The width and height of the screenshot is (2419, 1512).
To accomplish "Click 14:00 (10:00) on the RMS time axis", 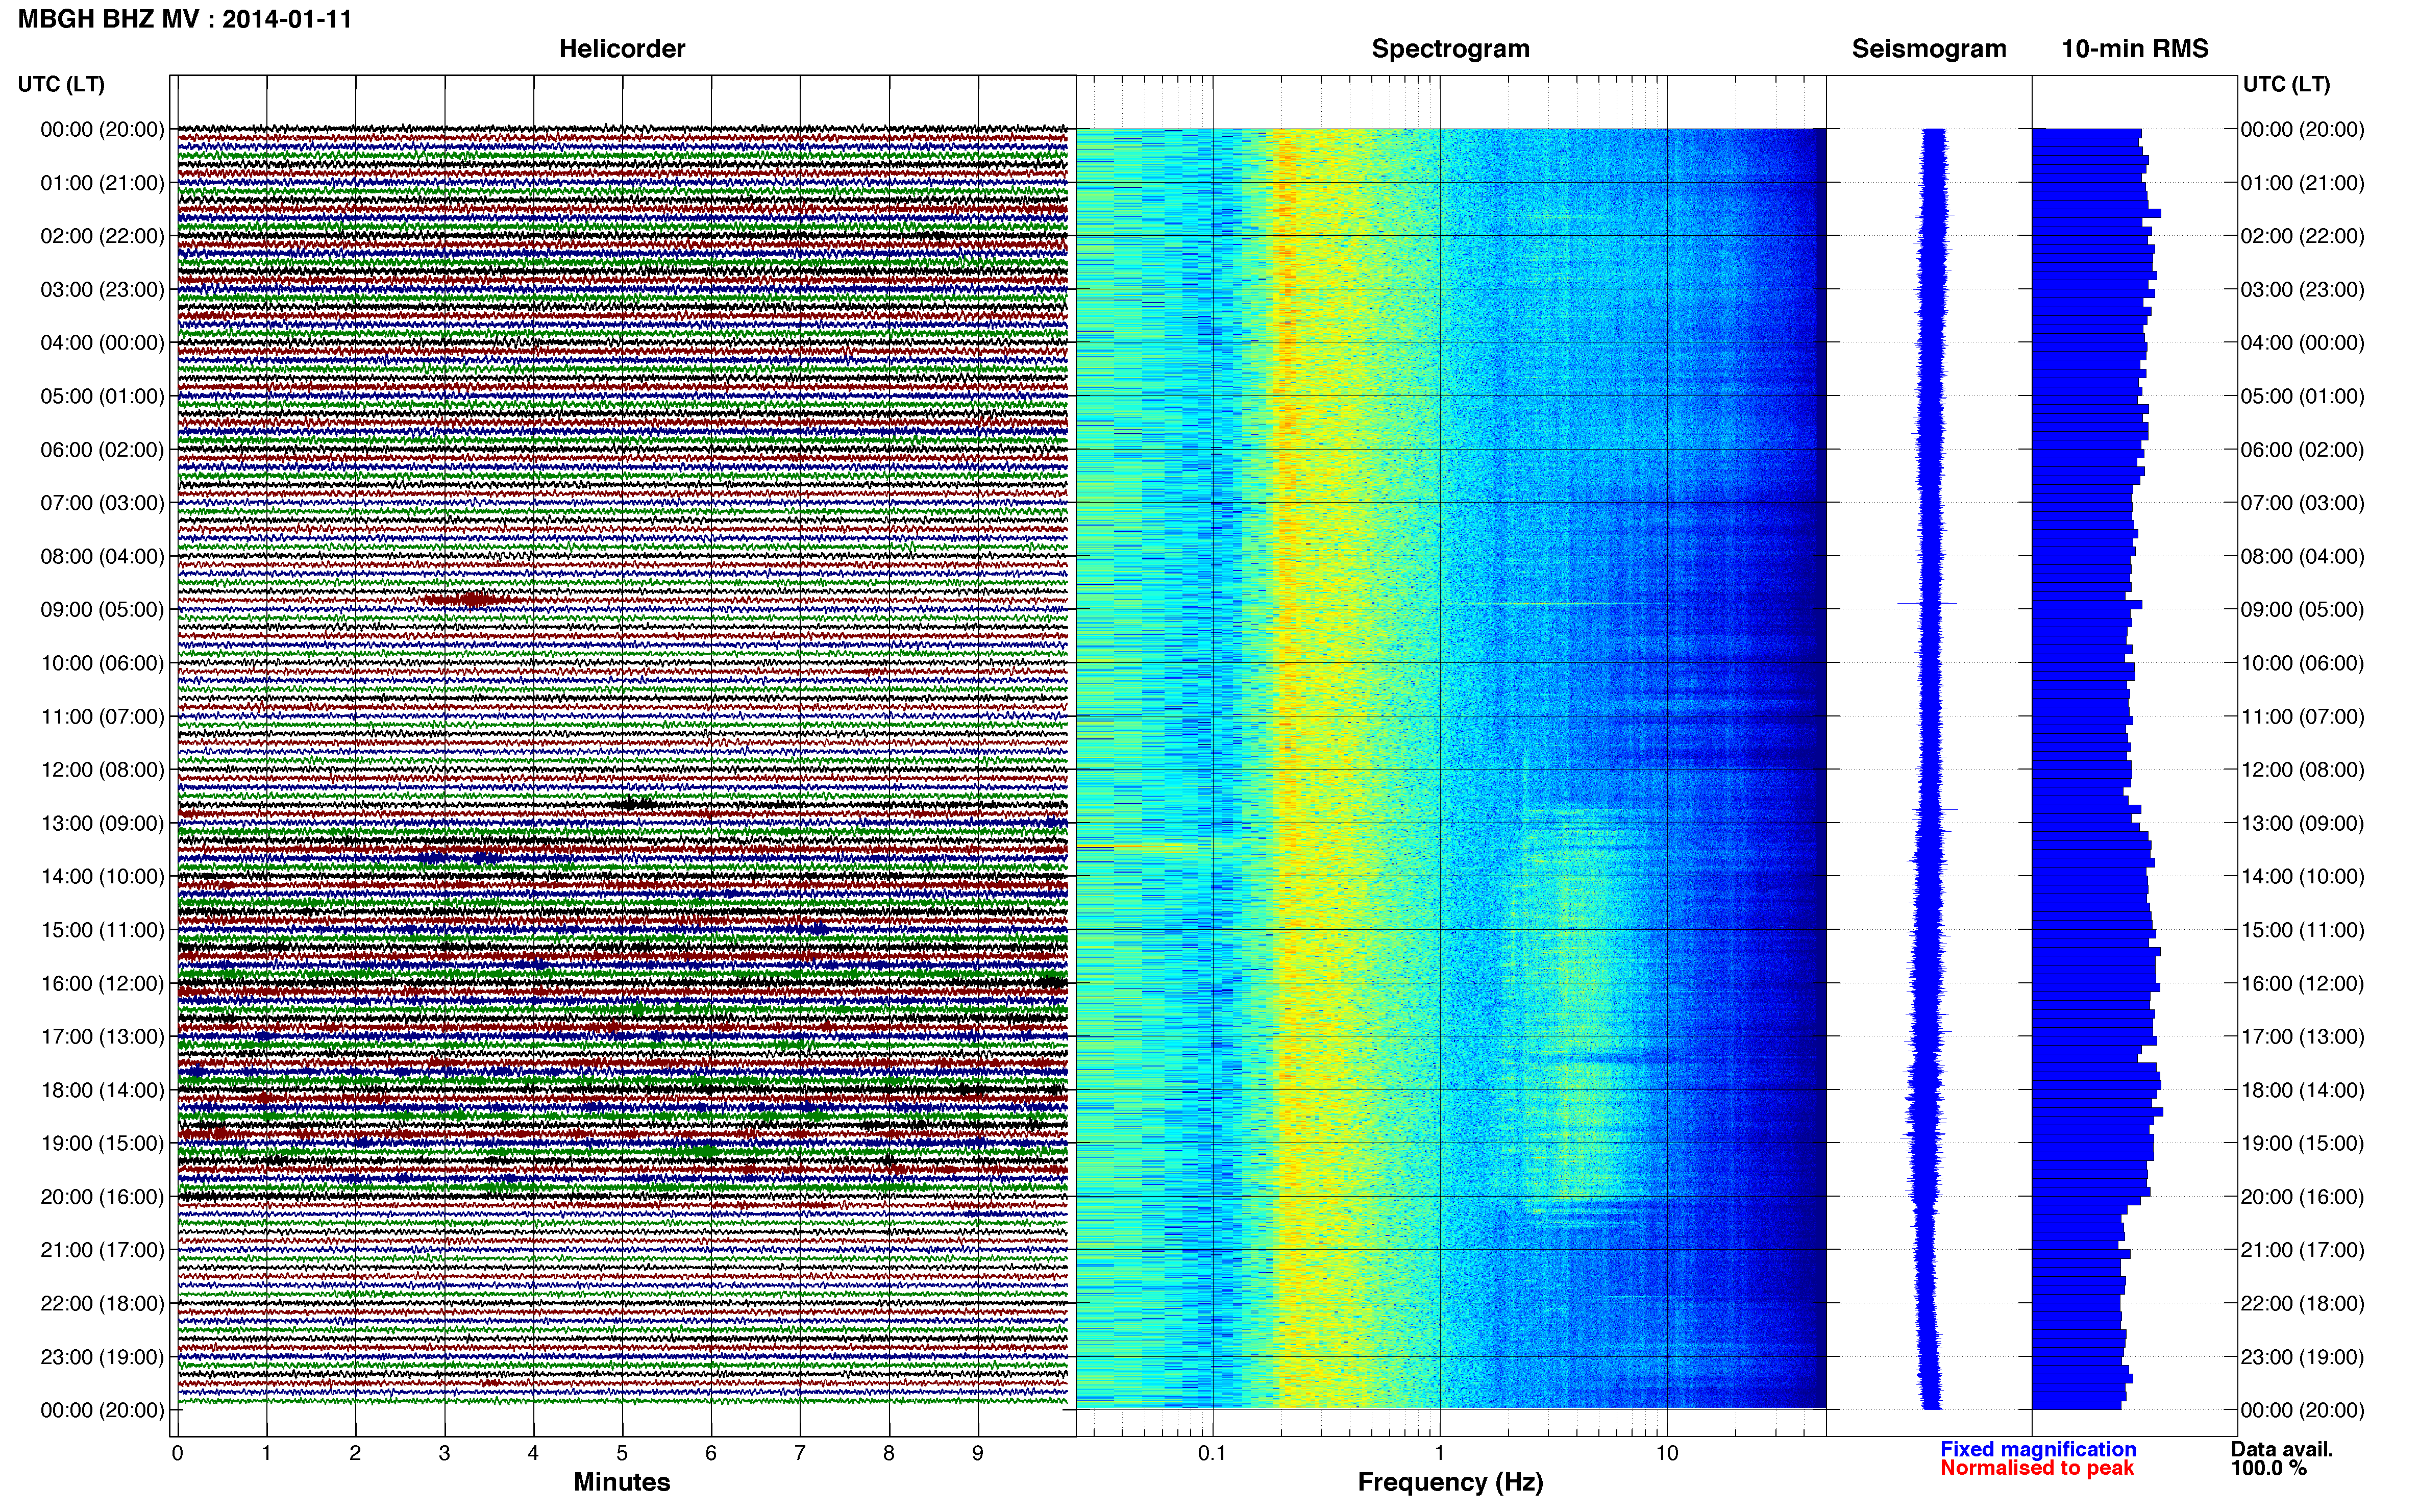I will [2303, 877].
